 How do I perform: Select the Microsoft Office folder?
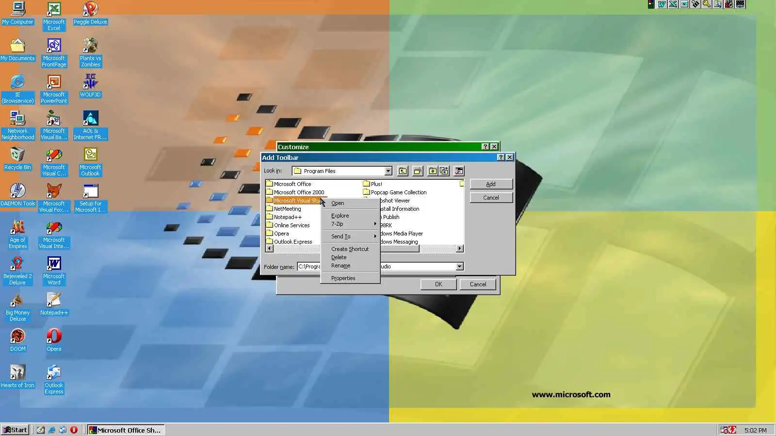pyautogui.click(x=289, y=184)
